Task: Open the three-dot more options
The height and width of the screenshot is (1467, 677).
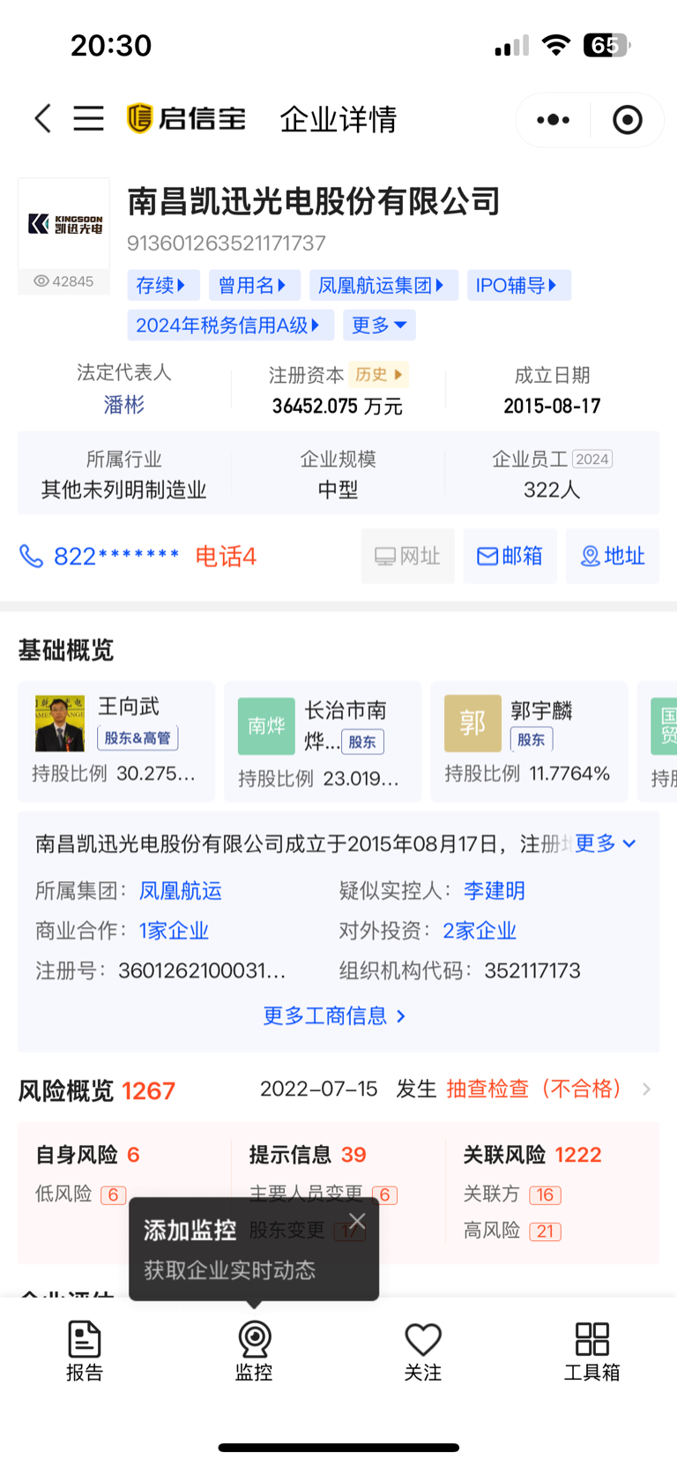Action: pyautogui.click(x=553, y=119)
